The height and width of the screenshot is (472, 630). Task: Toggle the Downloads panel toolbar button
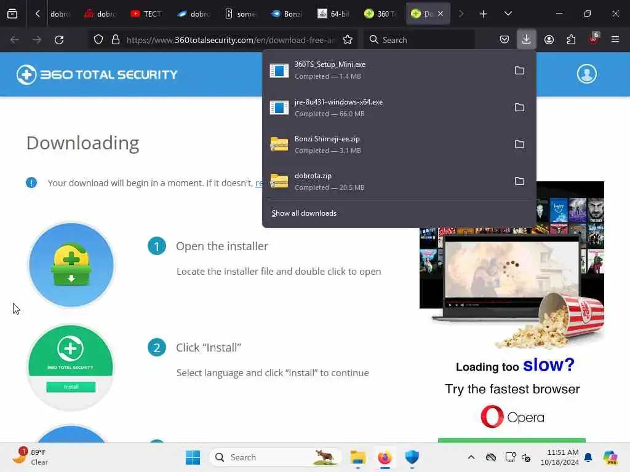click(527, 39)
